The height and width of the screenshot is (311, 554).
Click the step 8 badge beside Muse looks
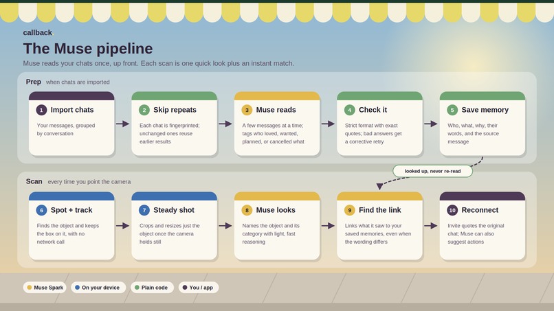247,210
